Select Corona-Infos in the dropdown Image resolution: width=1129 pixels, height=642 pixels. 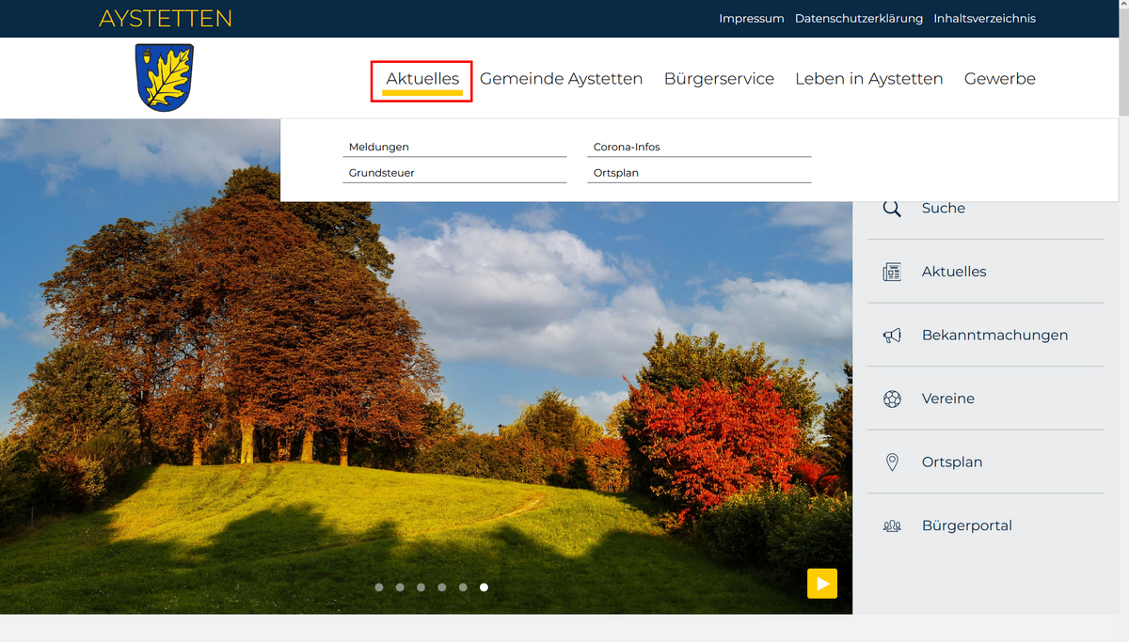pos(699,147)
